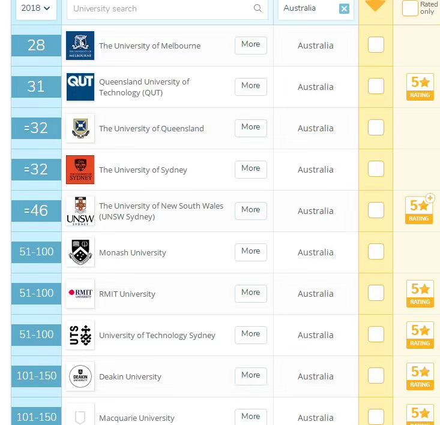Click Deakin University's 5-star rating badge

pyautogui.click(x=420, y=376)
